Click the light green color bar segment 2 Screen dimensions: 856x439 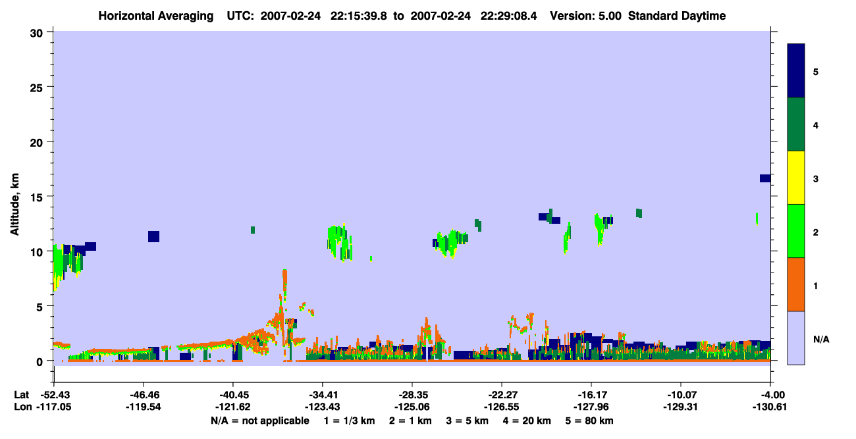click(x=796, y=231)
